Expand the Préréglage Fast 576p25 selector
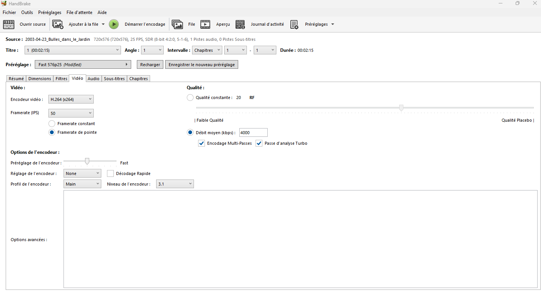The width and height of the screenshot is (541, 291). (83, 65)
